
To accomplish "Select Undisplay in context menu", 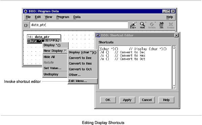I will 55,74.
